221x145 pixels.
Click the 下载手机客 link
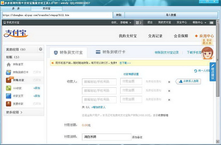194,53
